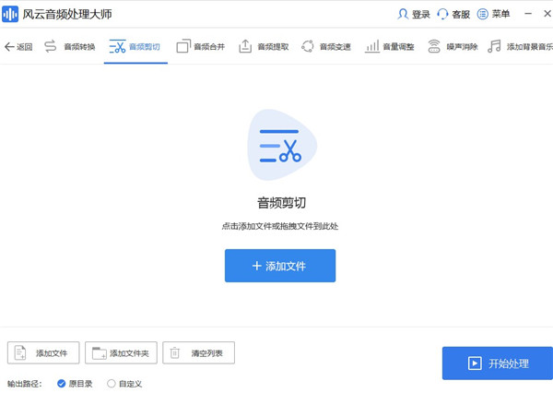Select 自定义 output path radio
The image size is (553, 393).
pyautogui.click(x=112, y=383)
